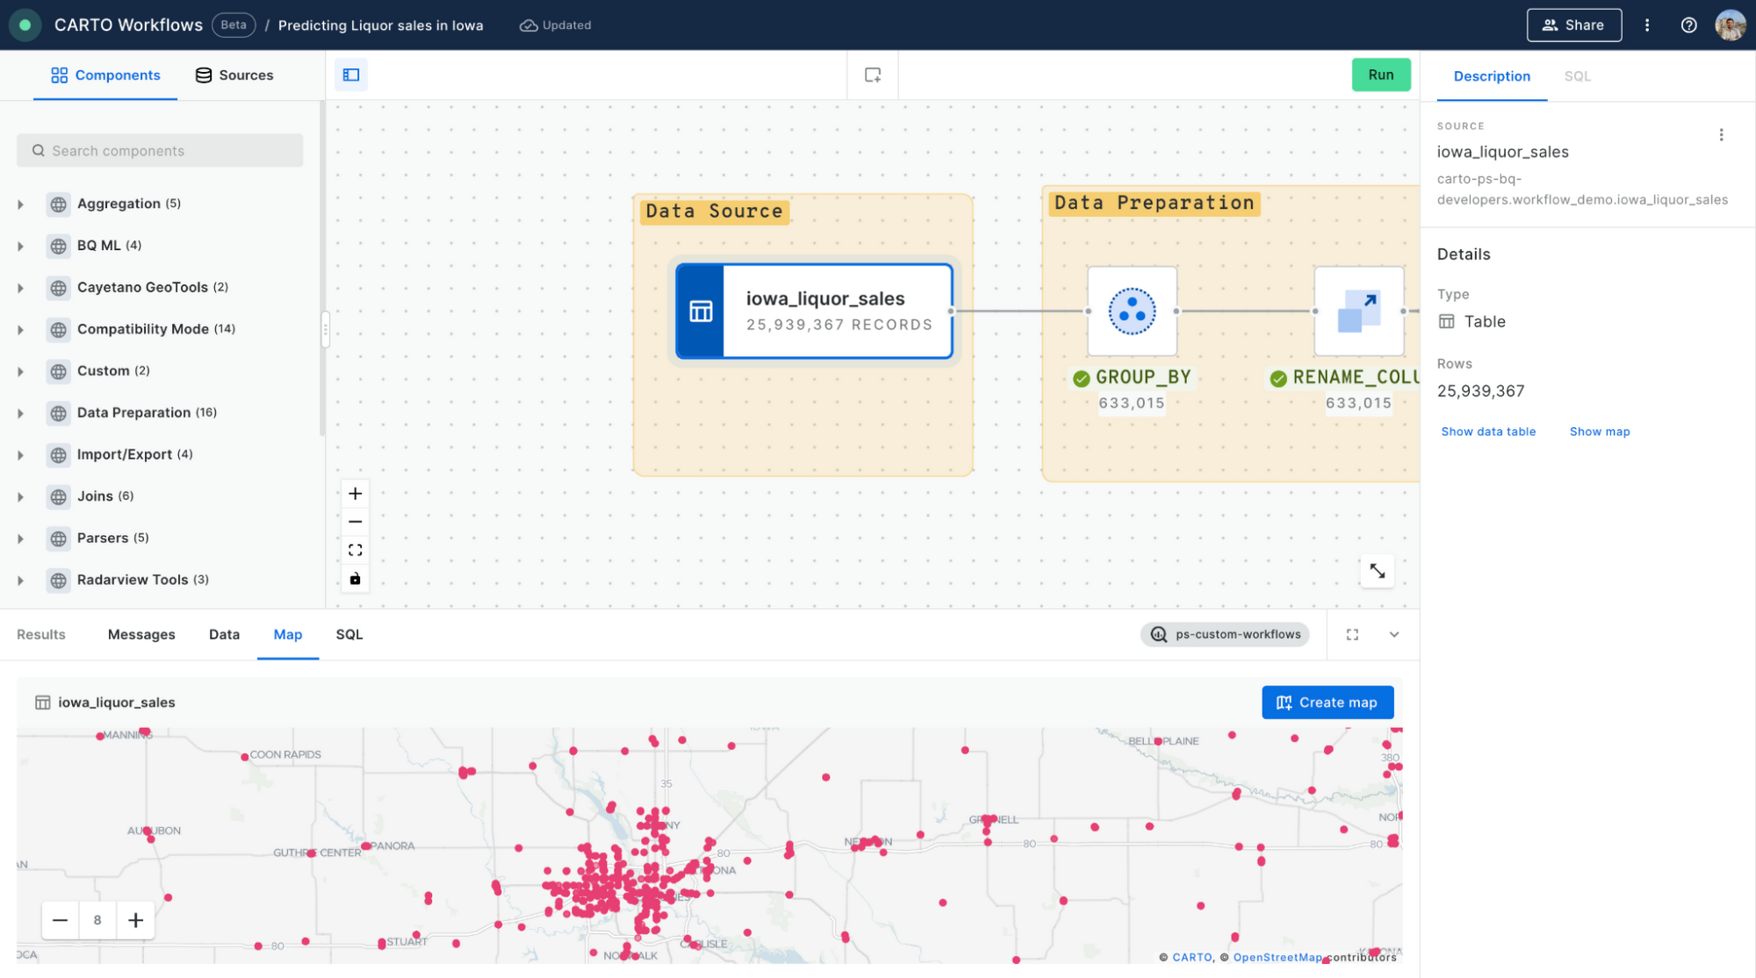The width and height of the screenshot is (1756, 978).
Task: Expand the Aggregation category group
Action: click(20, 203)
